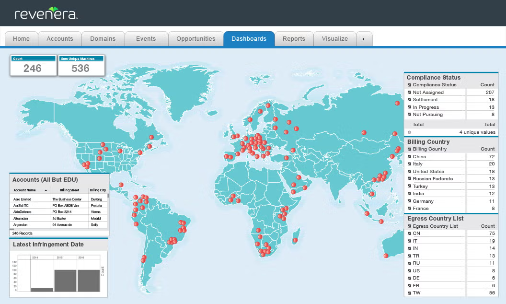Click the Sum Unique Machines tile

pos(81,65)
